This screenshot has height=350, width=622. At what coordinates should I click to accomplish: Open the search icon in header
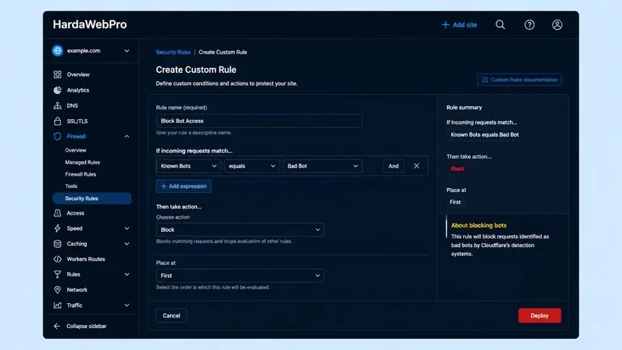coord(501,24)
